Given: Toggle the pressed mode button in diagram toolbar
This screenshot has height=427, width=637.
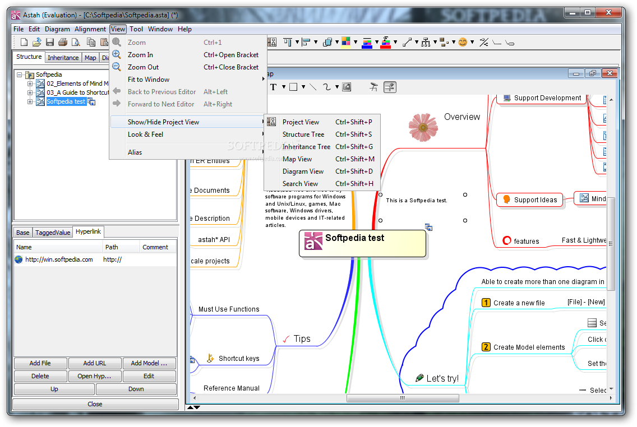Looking at the screenshot, I should [390, 87].
